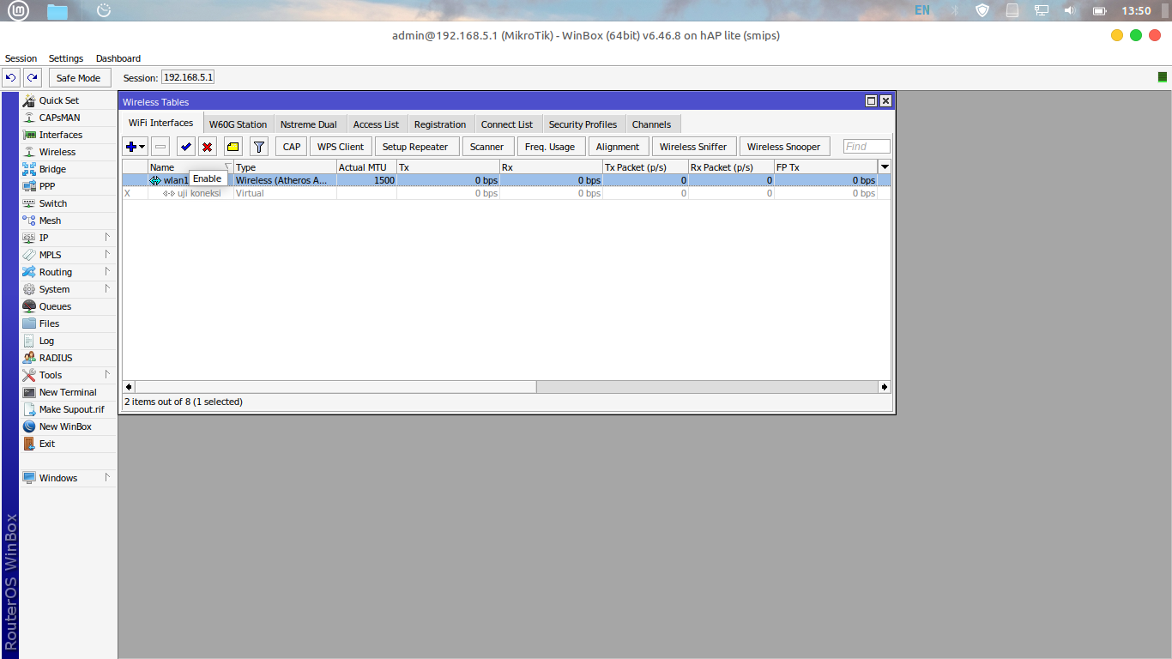Viewport: 1172px width, 659px height.
Task: Open the Interfaces sidebar entry
Action: coord(69,135)
